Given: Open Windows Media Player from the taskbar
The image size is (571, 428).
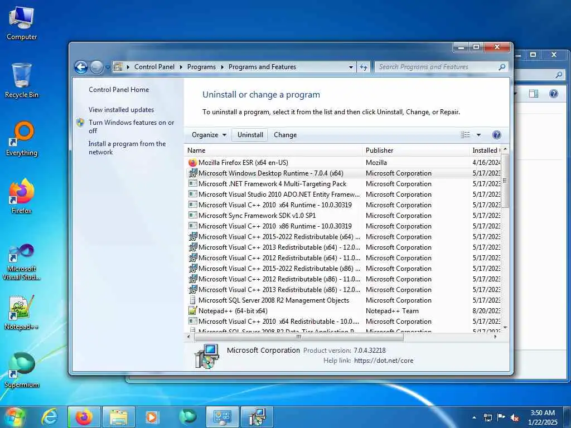Looking at the screenshot, I should click(152, 417).
